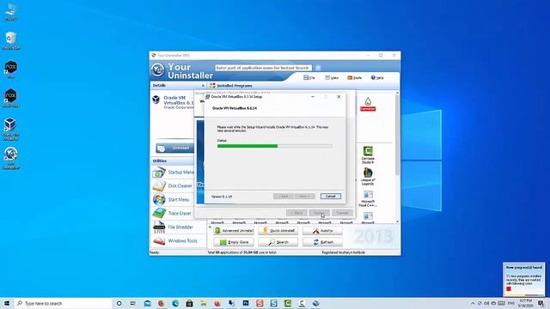Select the League of Legends program icon

[368, 177]
